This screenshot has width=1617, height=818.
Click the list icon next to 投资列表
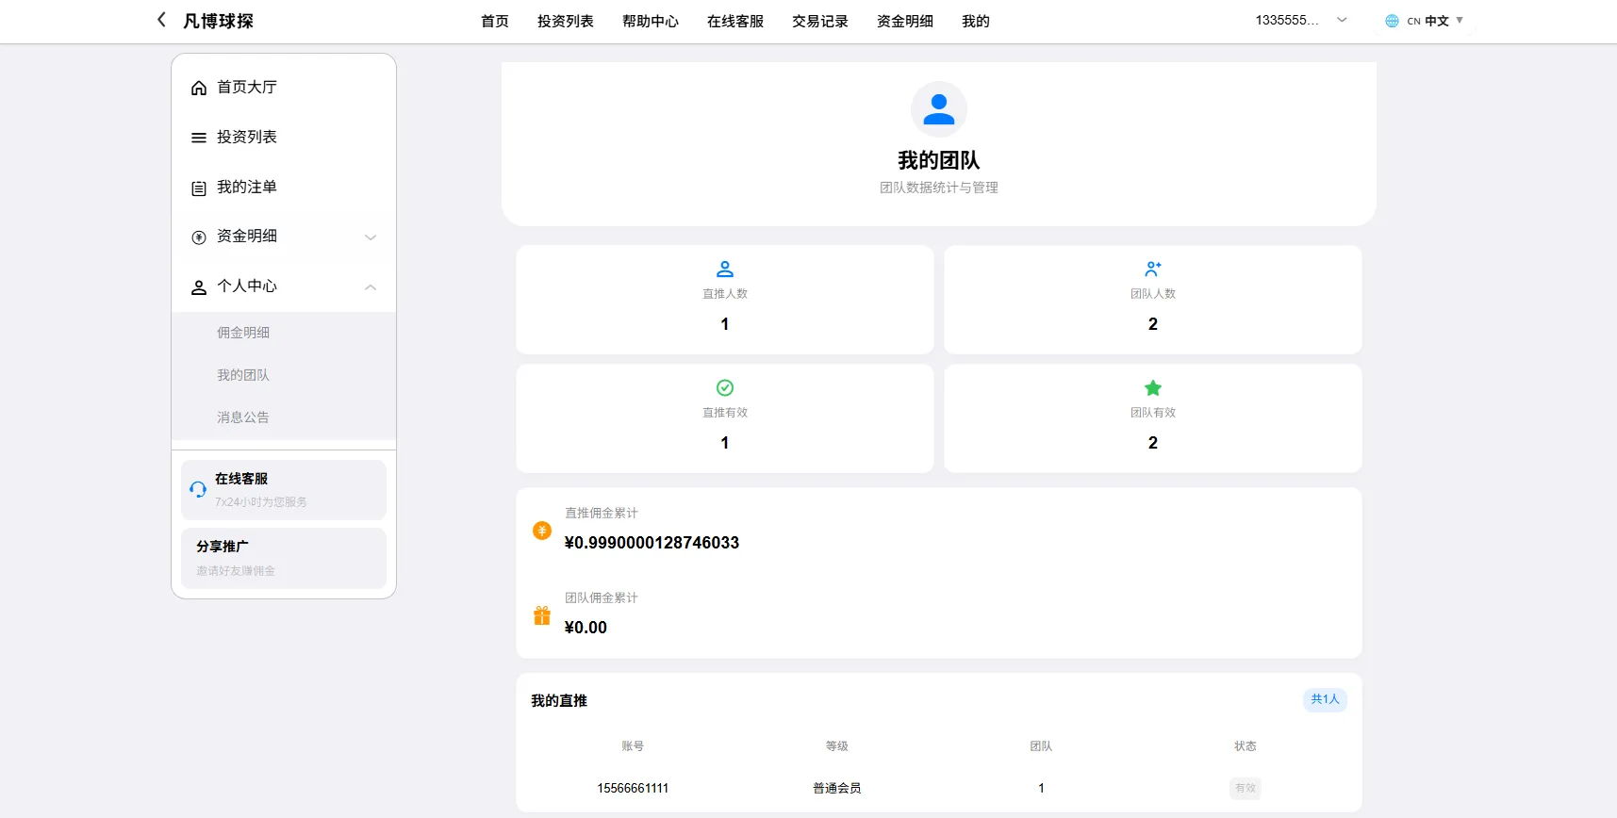[199, 138]
